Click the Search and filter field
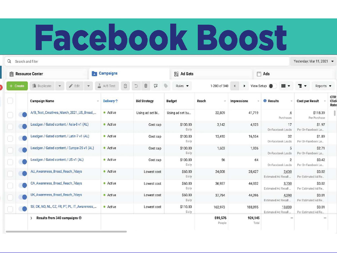The width and height of the screenshot is (337, 253). [147, 61]
